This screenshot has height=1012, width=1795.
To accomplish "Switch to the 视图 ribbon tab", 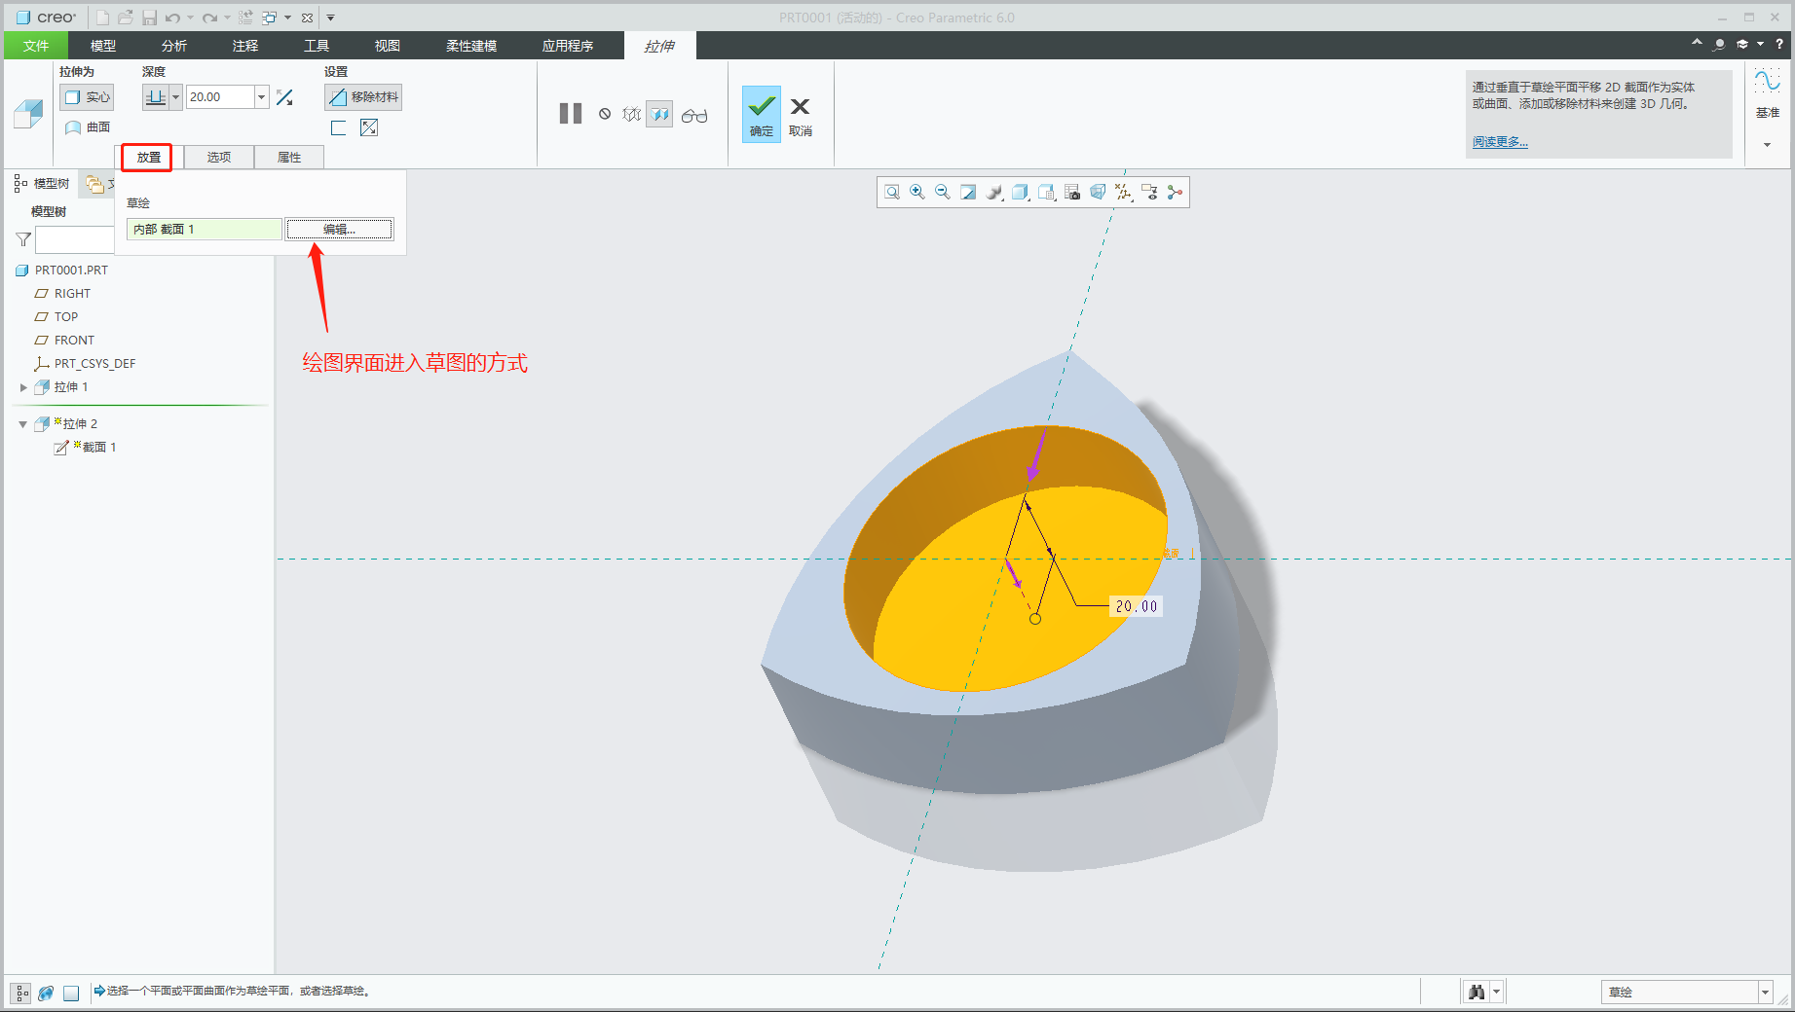I will 388,46.
